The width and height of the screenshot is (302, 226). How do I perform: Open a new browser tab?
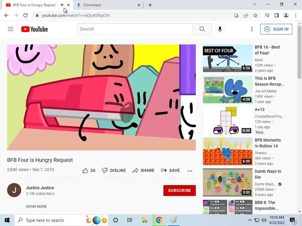coord(150,5)
